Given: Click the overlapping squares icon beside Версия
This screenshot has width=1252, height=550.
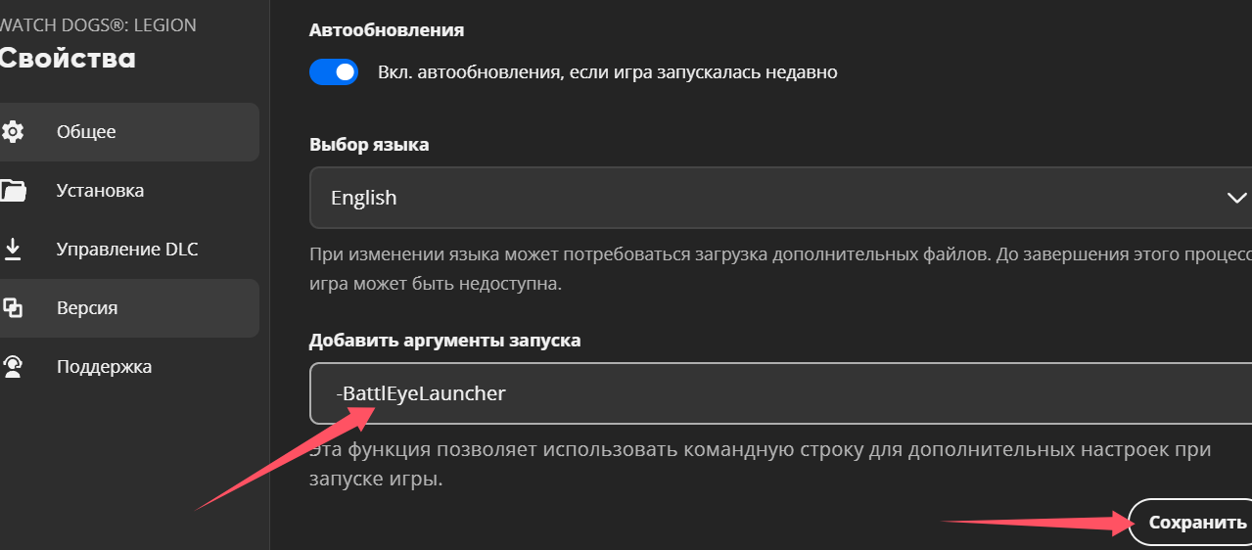Looking at the screenshot, I should coord(12,307).
